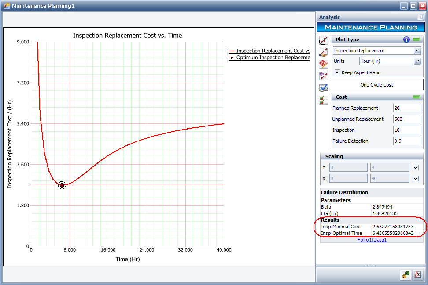Select the Insp Minimal Cost value 2.68277158031753
This screenshot has height=285, width=428.
click(393, 227)
